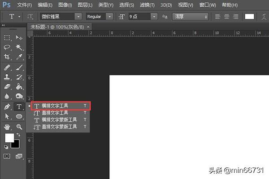Viewport: 269px width, 179px height.
Task: Select the Move tool
Action: pos(19,38)
